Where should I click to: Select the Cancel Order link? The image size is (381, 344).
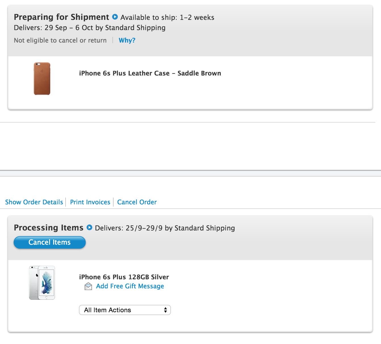click(137, 202)
